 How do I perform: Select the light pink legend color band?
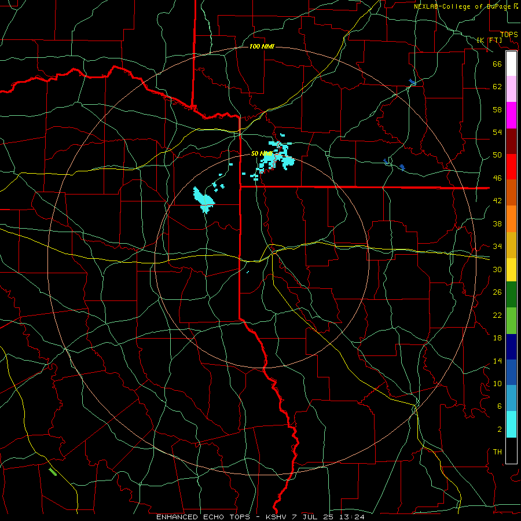coord(511,89)
